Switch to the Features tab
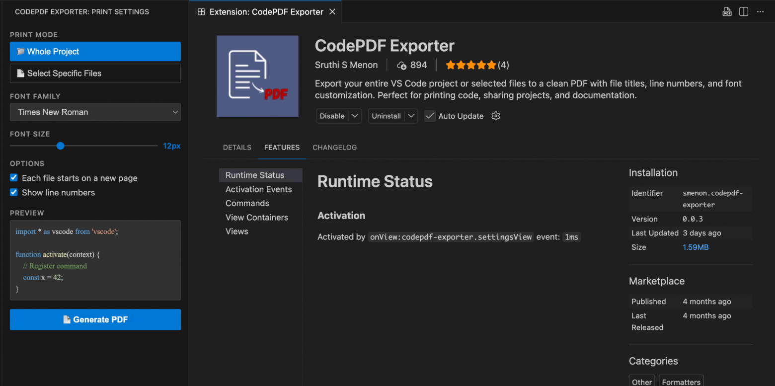775x386 pixels. pyautogui.click(x=282, y=148)
